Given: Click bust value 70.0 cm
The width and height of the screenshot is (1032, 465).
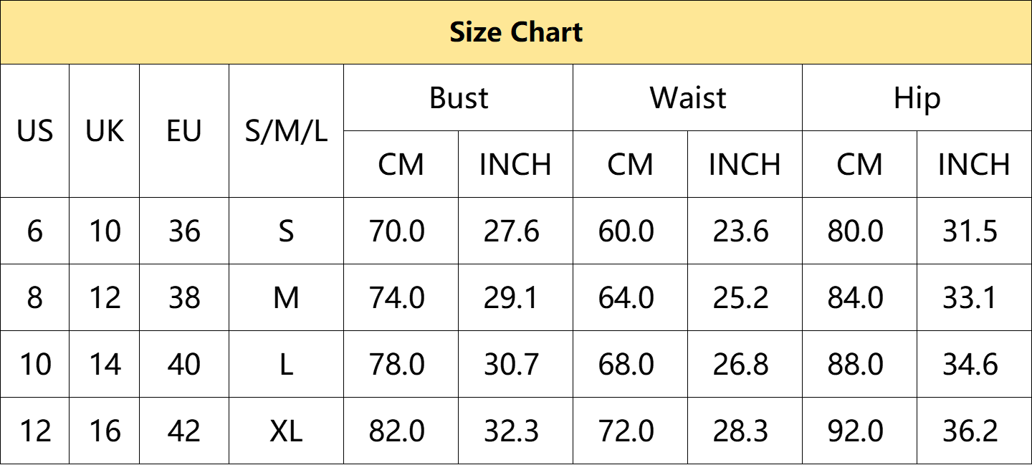Looking at the screenshot, I should [x=397, y=231].
